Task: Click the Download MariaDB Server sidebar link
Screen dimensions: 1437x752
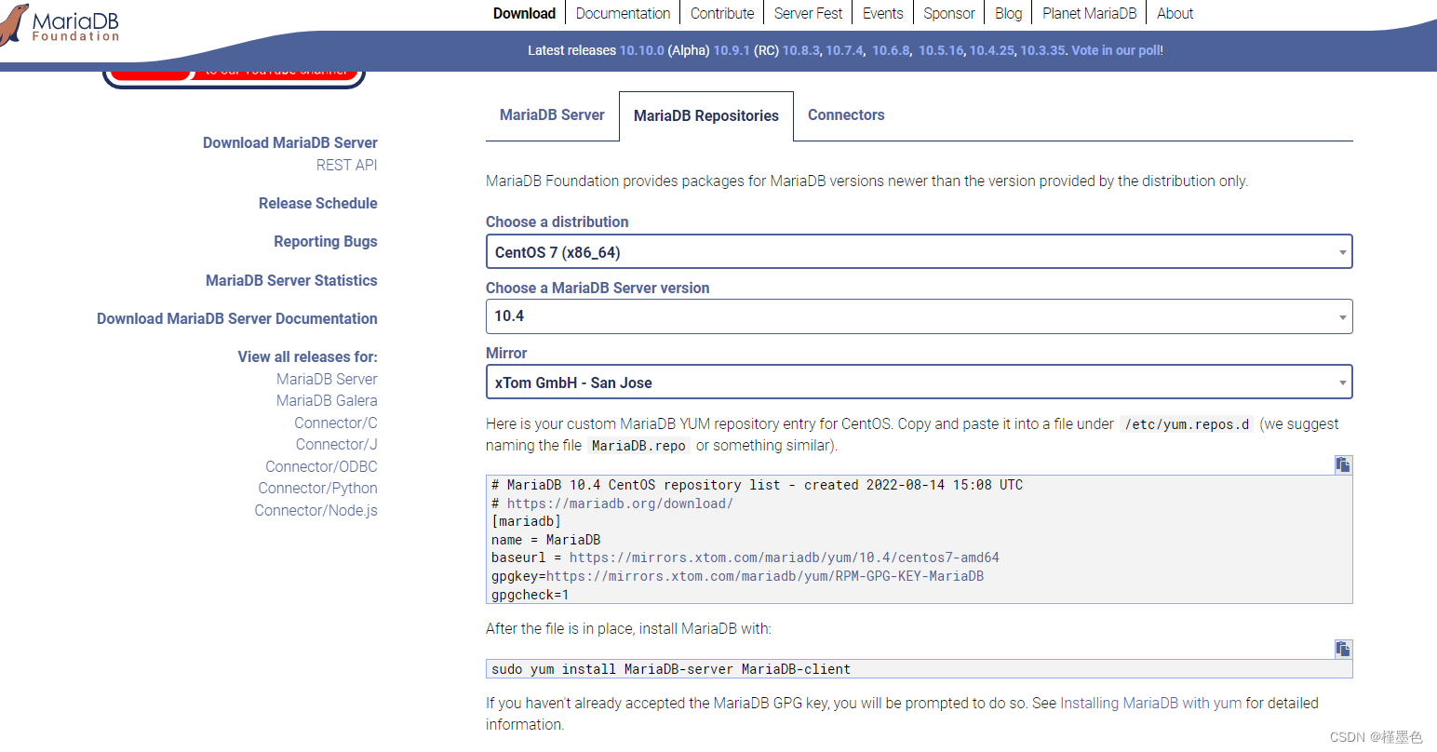Action: (289, 142)
